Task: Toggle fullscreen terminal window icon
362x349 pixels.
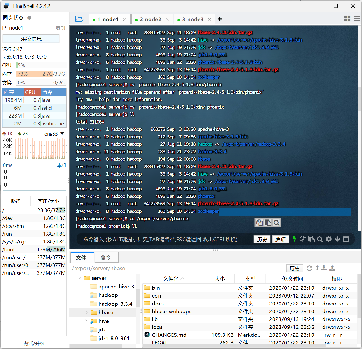Action: 346,239
